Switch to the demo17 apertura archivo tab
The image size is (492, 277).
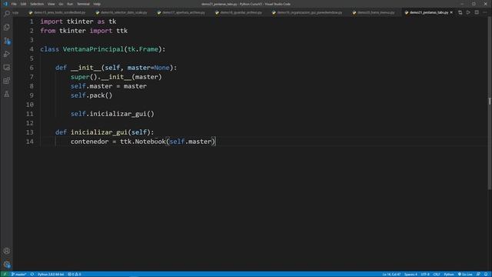181,12
